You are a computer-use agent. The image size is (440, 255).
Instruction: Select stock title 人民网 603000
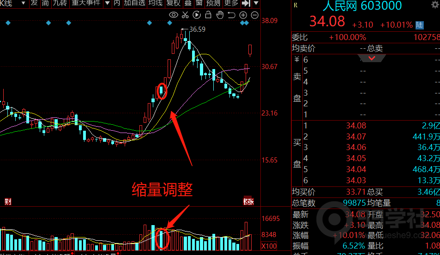point(362,6)
